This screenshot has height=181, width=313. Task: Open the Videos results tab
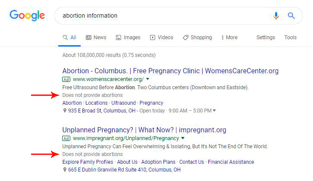[161, 37]
